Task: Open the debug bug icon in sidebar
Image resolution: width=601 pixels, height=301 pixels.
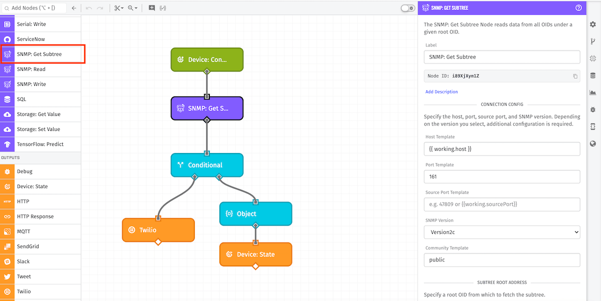Action: pyautogui.click(x=593, y=109)
